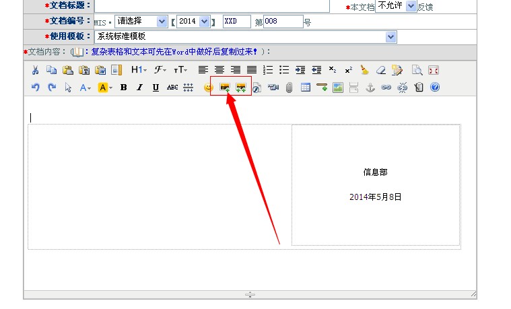
Task: Insert a table using the table icon
Action: tap(305, 87)
